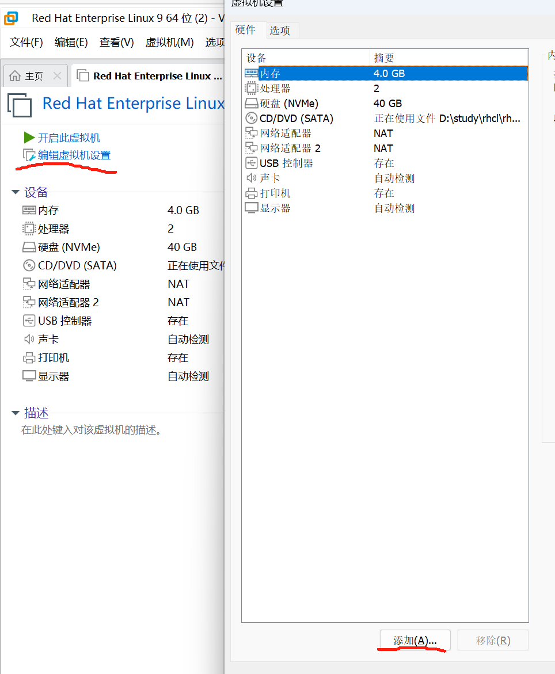Viewport: 555px width, 674px height.
Task: Click 打印机 icon in settings dialog
Action: click(x=251, y=193)
